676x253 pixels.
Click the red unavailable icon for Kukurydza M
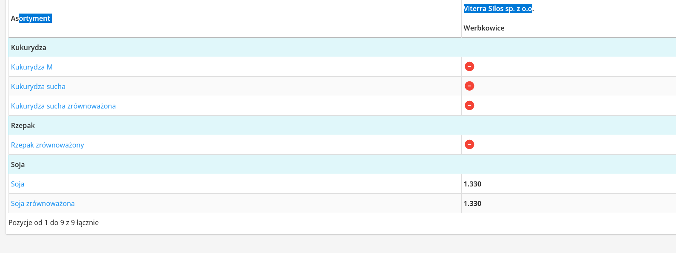[469, 67]
